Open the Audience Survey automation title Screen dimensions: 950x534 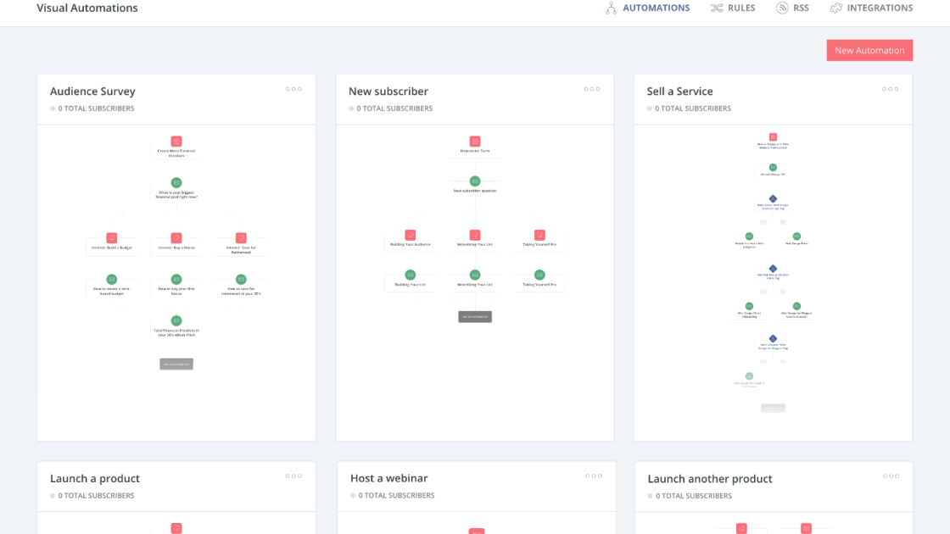(92, 92)
